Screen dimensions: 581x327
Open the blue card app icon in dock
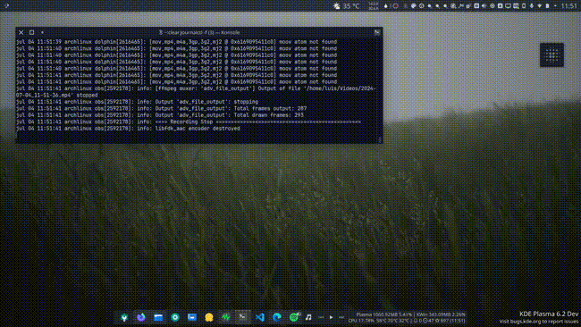point(192,317)
